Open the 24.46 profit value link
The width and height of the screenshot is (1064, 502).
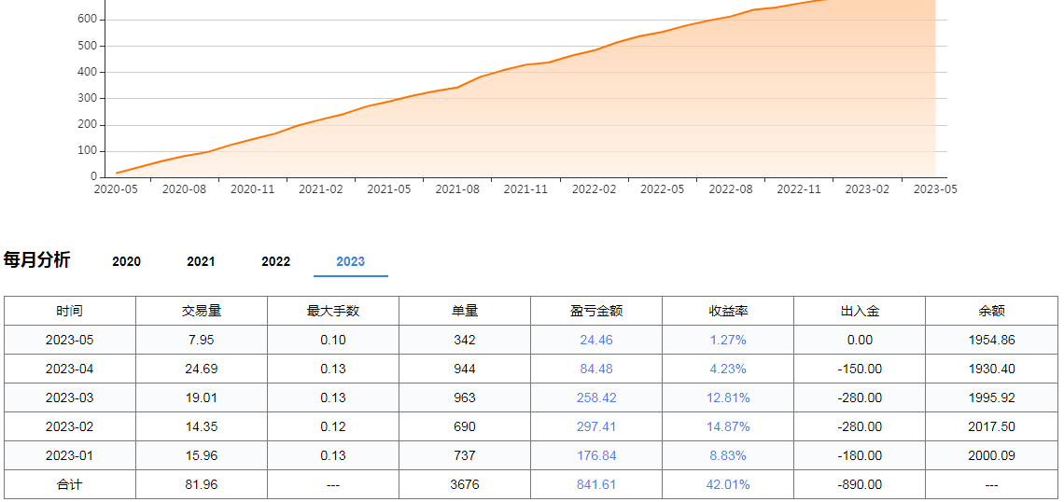(x=596, y=341)
